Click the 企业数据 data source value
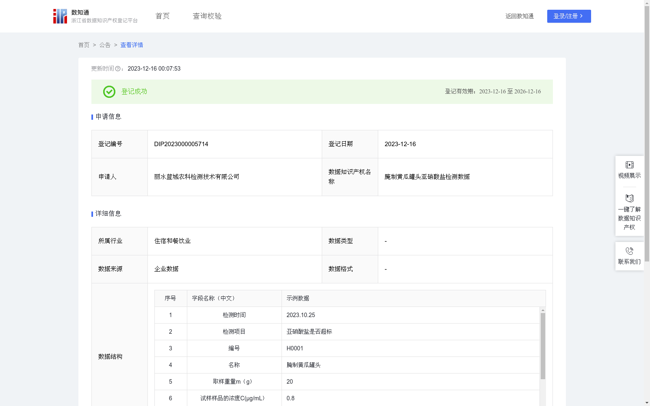 pyautogui.click(x=166, y=269)
